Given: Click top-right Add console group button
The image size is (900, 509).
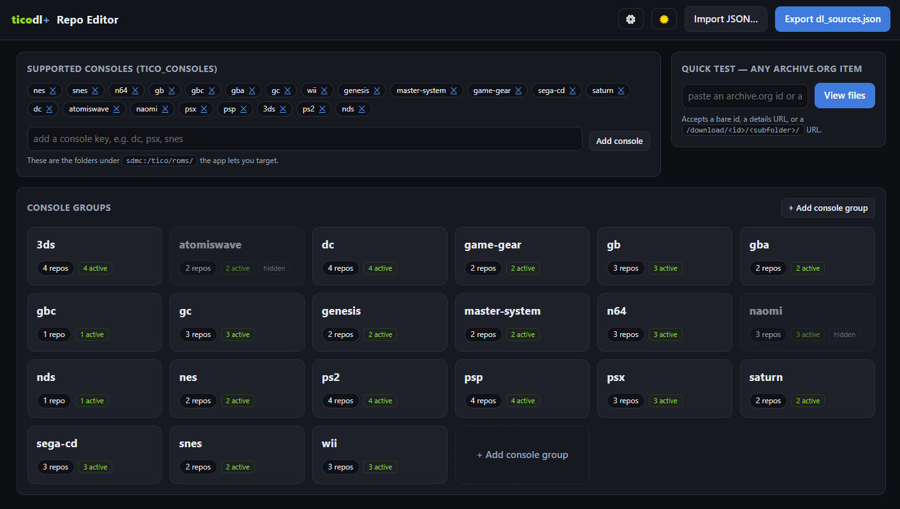Looking at the screenshot, I should tap(828, 208).
